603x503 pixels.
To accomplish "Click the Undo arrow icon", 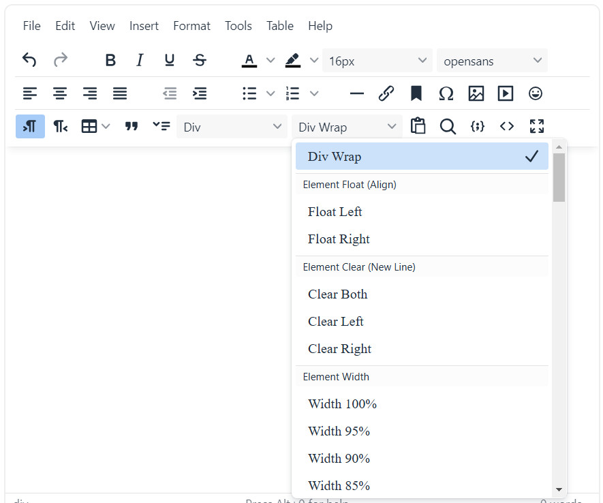I will [29, 60].
